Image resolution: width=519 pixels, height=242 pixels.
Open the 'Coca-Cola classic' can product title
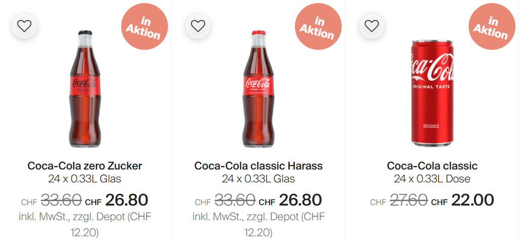pyautogui.click(x=432, y=166)
